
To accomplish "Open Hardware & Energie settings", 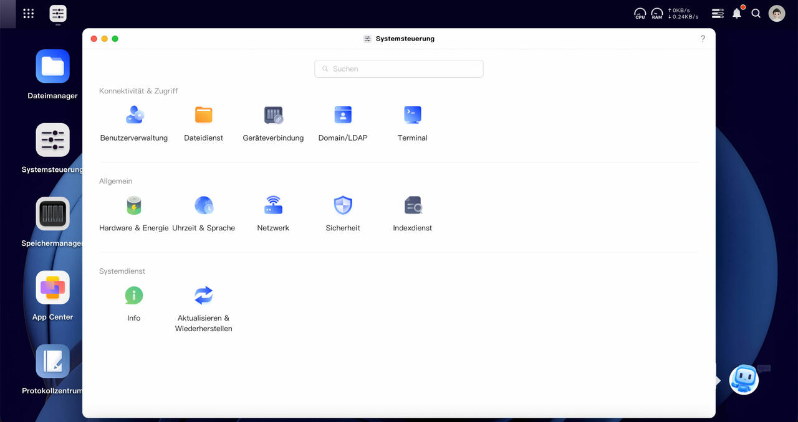I will tap(134, 213).
